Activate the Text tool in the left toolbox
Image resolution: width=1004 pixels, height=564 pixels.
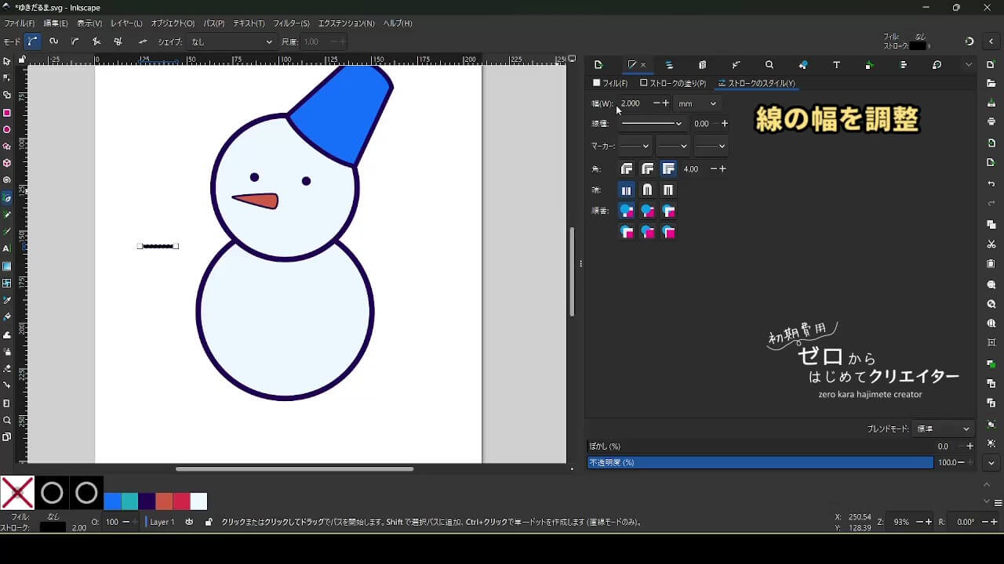(x=7, y=248)
